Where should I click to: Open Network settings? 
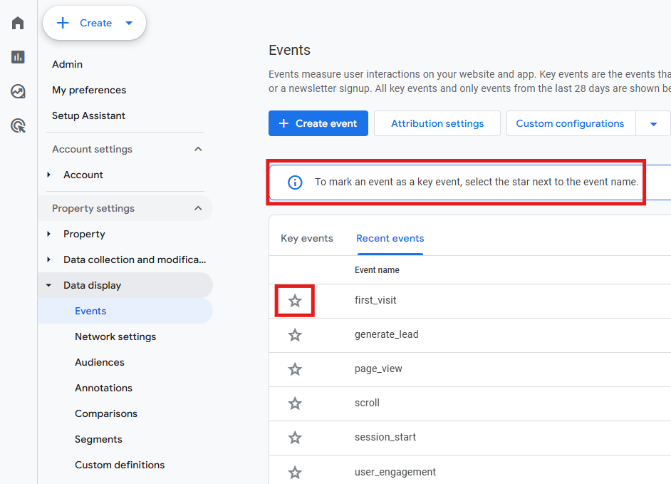(115, 336)
